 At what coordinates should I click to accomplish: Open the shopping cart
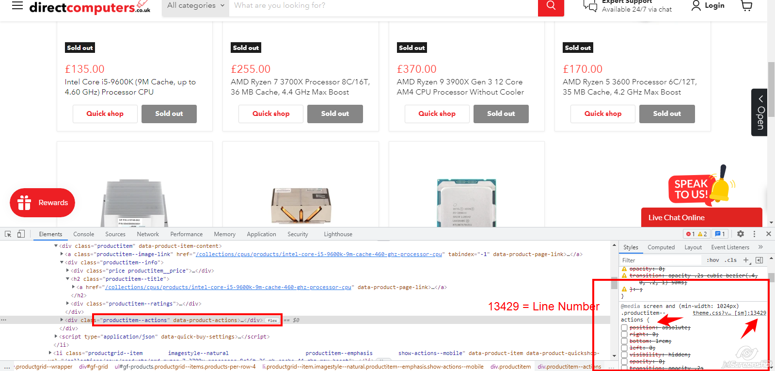pyautogui.click(x=746, y=5)
